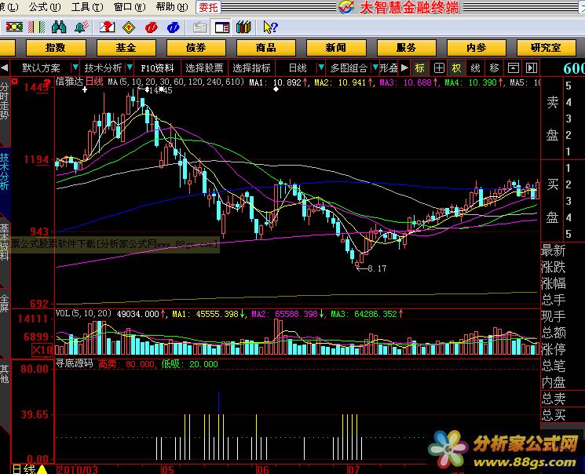Click the yellow triangle next to bottom 日线

(42, 469)
